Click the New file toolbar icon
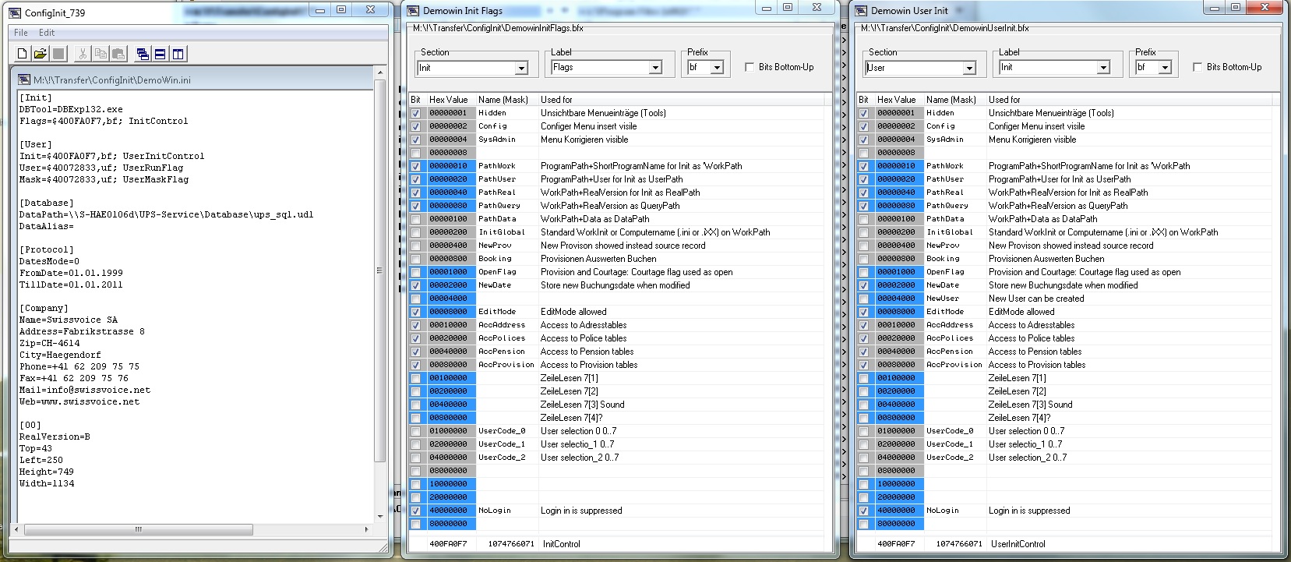Image resolution: width=1291 pixels, height=562 pixels. click(22, 54)
